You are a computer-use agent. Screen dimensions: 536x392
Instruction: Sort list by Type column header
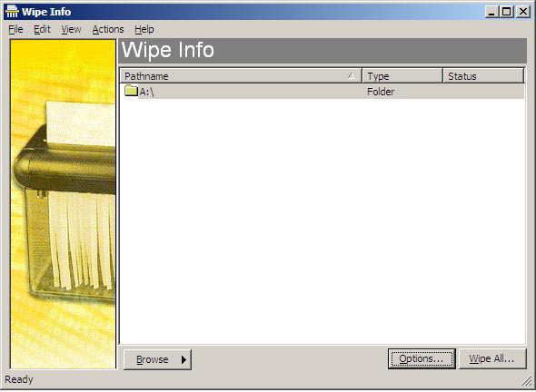(x=402, y=76)
